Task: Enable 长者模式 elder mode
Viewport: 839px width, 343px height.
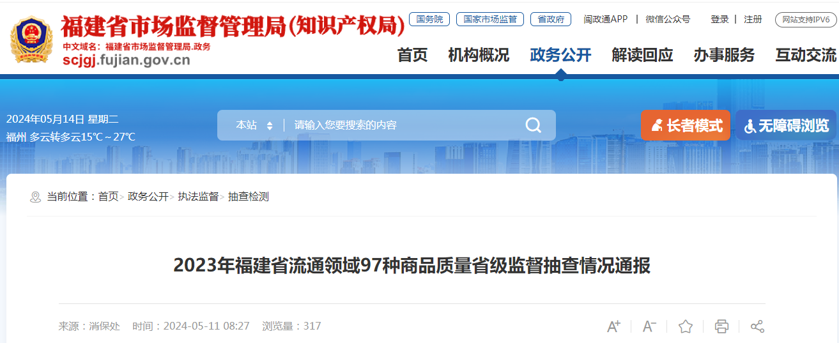Action: (x=686, y=125)
